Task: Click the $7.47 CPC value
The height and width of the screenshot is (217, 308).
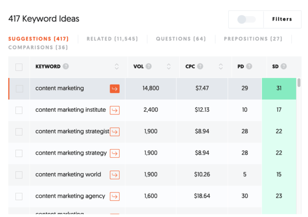Action: (202, 88)
